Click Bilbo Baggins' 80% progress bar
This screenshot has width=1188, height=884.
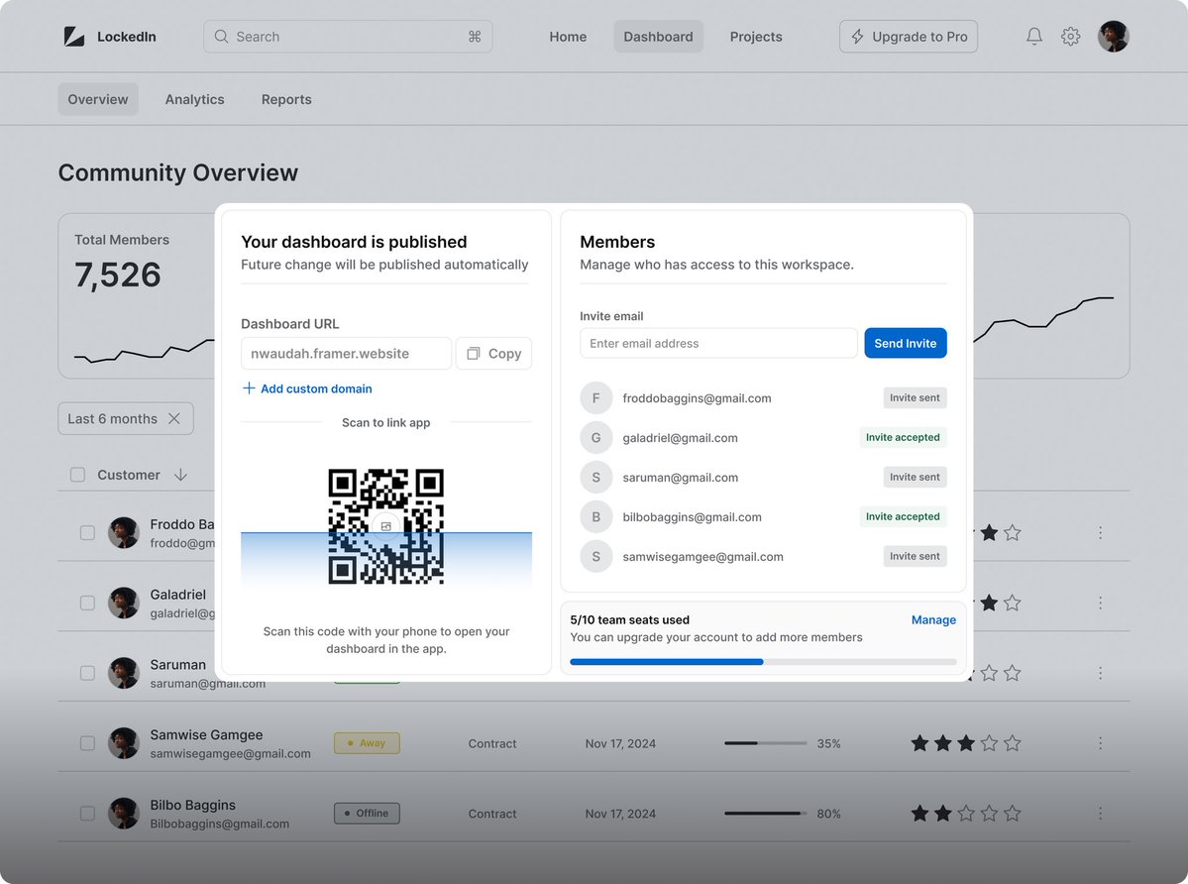[x=765, y=813]
